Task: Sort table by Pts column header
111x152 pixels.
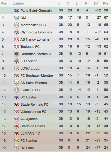Action: [x=106, y=3]
